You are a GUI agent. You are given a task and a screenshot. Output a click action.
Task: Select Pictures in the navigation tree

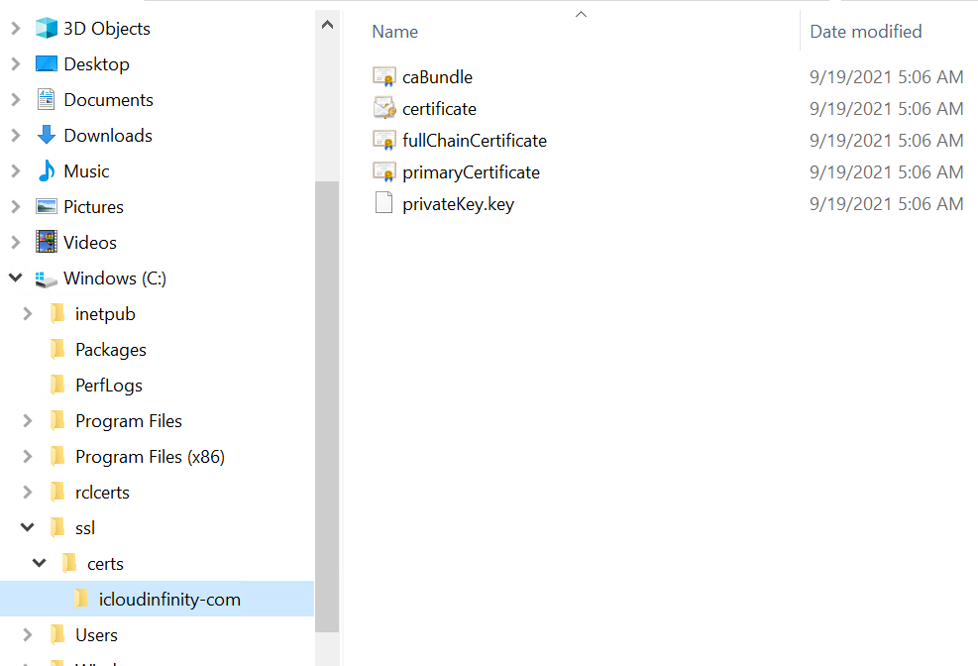coord(93,206)
